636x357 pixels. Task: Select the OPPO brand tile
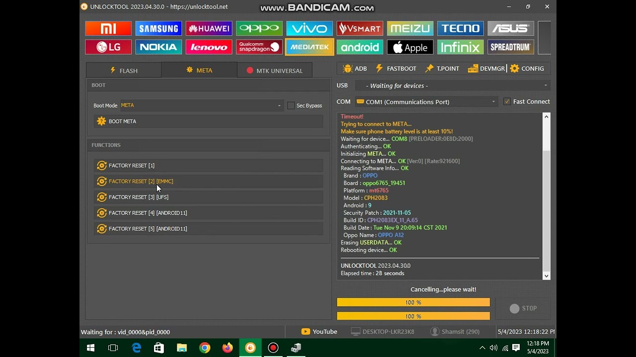point(259,28)
